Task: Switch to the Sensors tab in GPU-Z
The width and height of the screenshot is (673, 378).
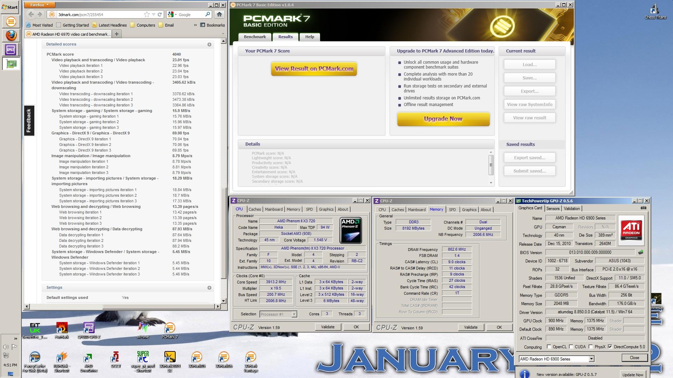Action: pos(553,209)
